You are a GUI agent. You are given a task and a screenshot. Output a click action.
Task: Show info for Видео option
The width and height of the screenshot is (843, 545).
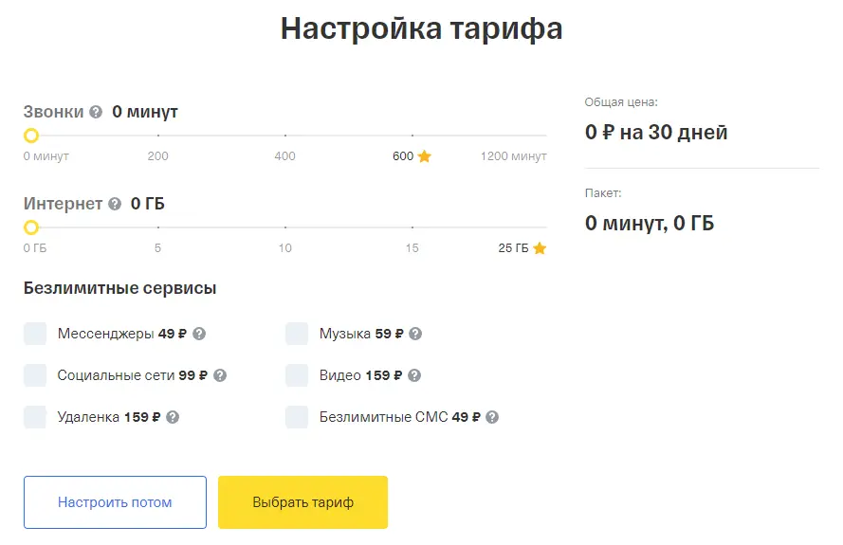click(x=414, y=375)
